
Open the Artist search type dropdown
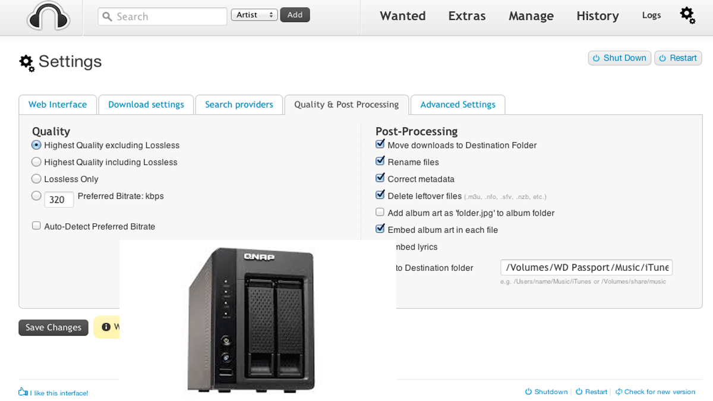254,15
